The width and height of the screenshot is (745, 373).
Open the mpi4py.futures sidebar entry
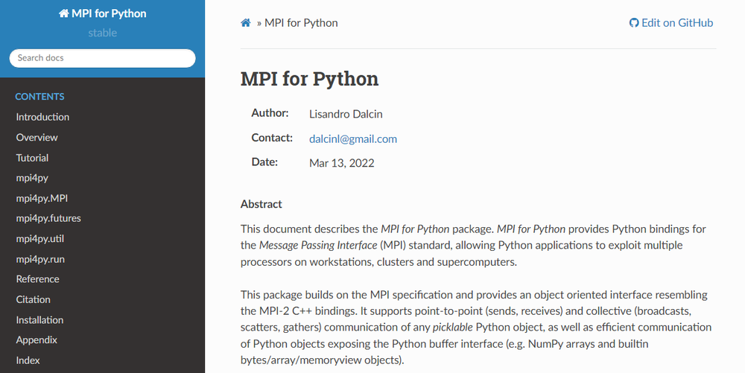[x=48, y=218]
